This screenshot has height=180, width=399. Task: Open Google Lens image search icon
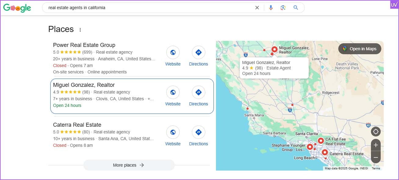click(x=283, y=8)
